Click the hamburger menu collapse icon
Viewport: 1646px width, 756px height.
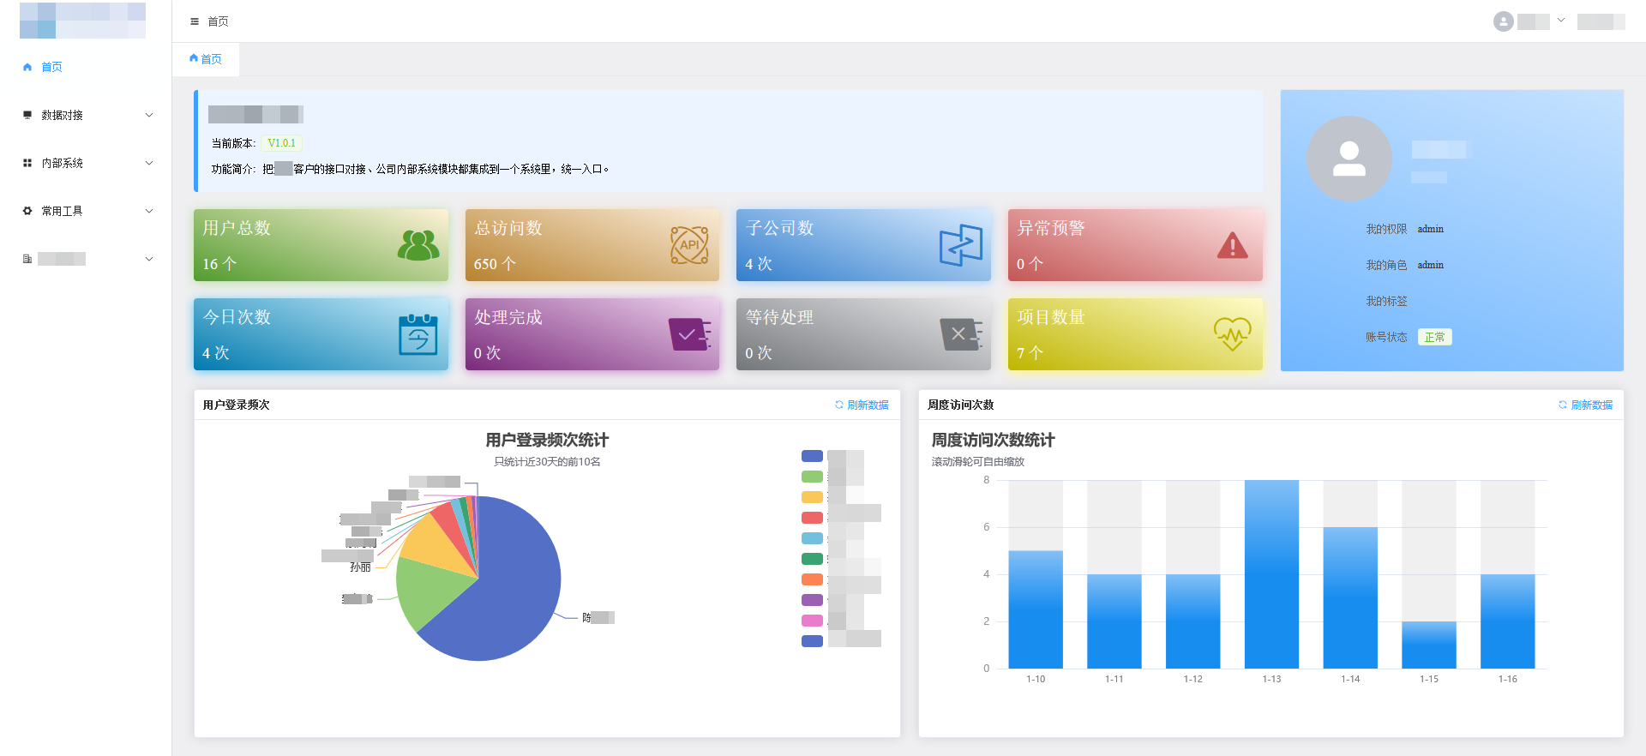pos(195,21)
